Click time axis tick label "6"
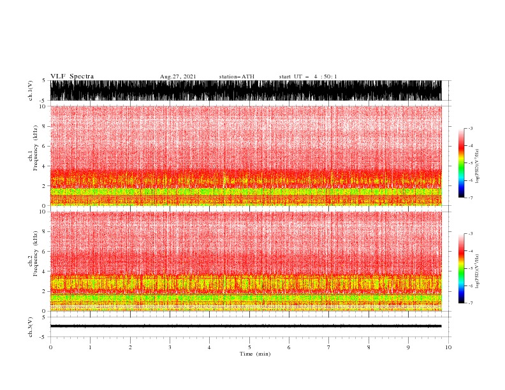The height and width of the screenshot is (390, 505). pos(289,347)
